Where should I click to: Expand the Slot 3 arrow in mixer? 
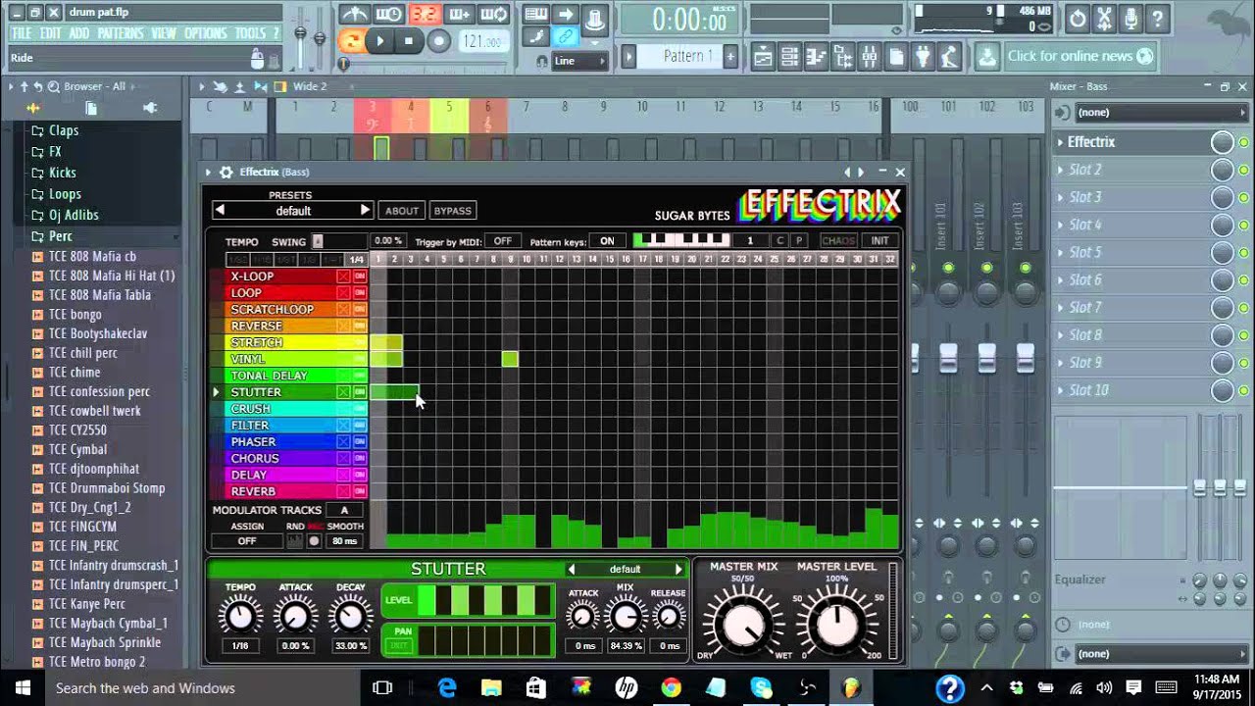(1060, 197)
